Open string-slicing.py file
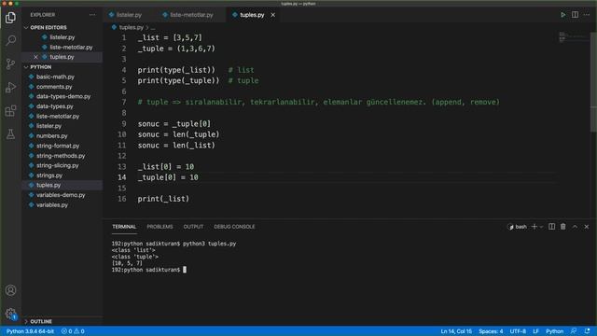This screenshot has width=597, height=336. pyautogui.click(x=58, y=166)
